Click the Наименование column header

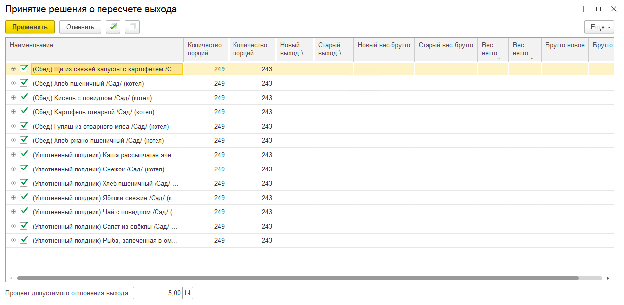pos(94,45)
